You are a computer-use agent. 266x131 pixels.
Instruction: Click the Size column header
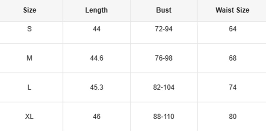(x=30, y=10)
